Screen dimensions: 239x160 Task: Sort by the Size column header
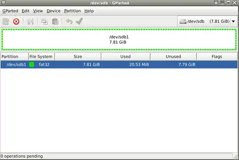78,56
